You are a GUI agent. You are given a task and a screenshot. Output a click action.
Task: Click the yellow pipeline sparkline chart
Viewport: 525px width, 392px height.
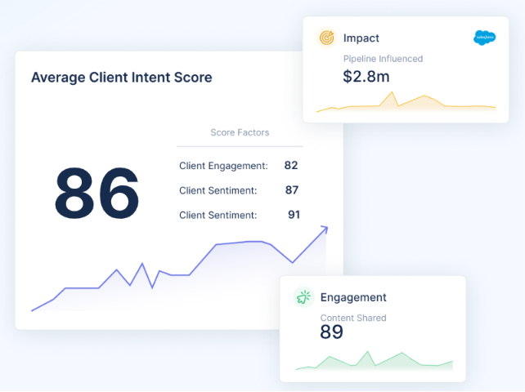406,102
